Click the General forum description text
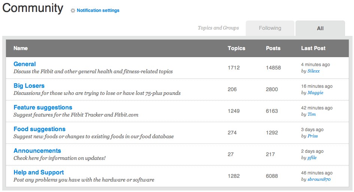Viewport: 354px width, 192px height. [x=93, y=72]
